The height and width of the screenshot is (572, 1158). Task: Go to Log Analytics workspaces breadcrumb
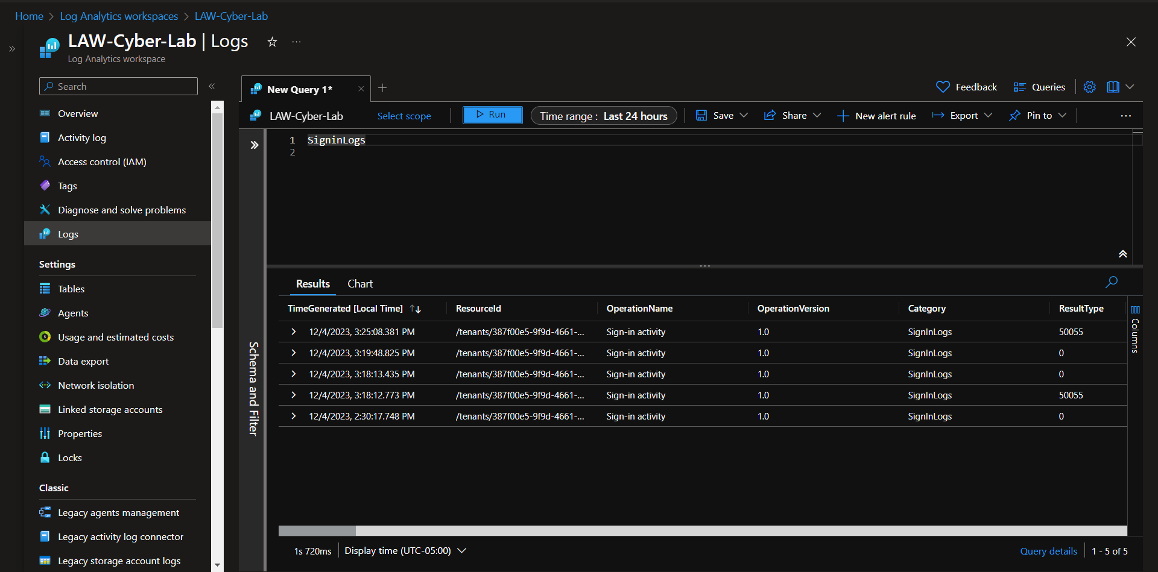119,16
